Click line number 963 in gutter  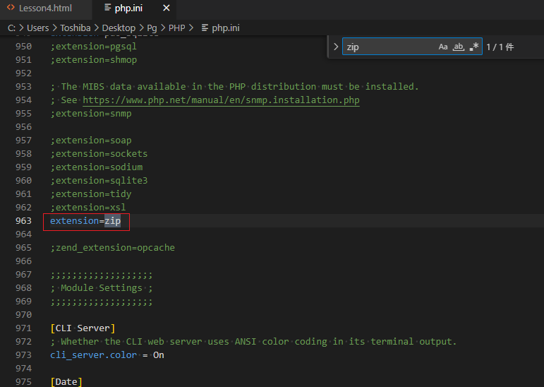23,220
